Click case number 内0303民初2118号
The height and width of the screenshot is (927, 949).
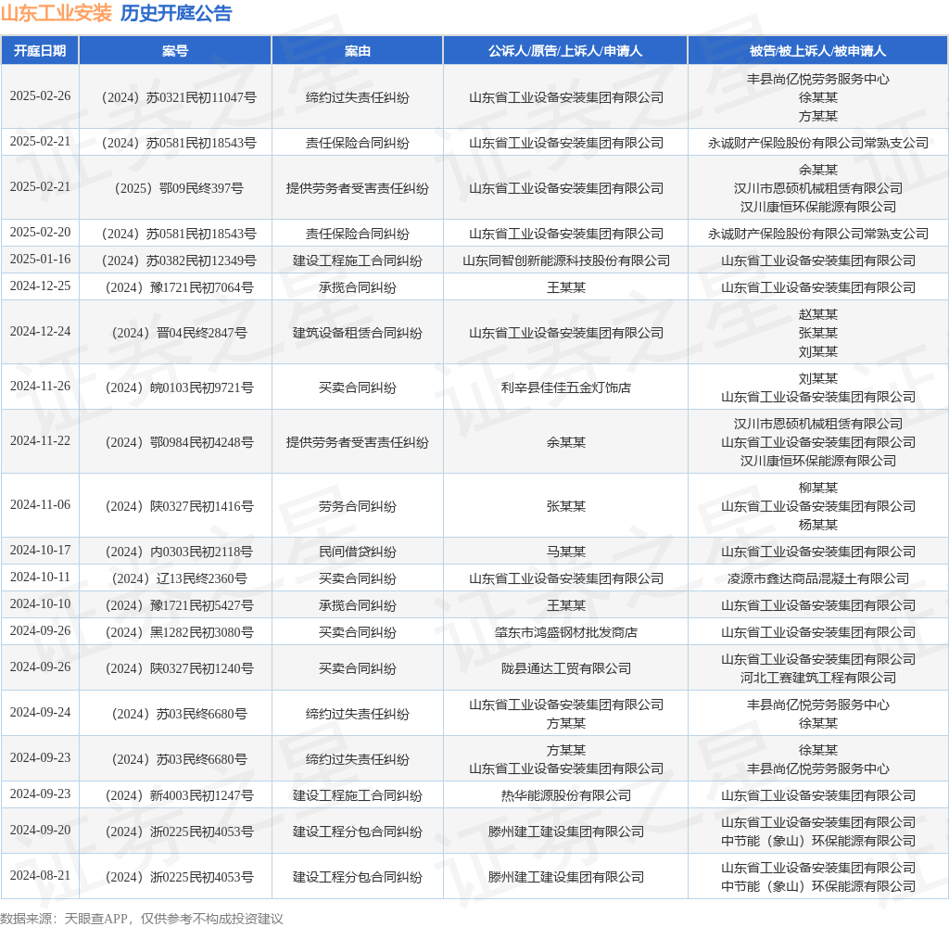tap(179, 552)
